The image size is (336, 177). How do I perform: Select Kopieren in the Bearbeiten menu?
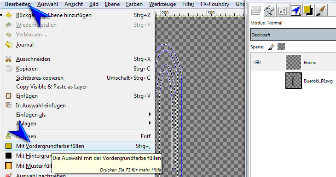coord(27,69)
